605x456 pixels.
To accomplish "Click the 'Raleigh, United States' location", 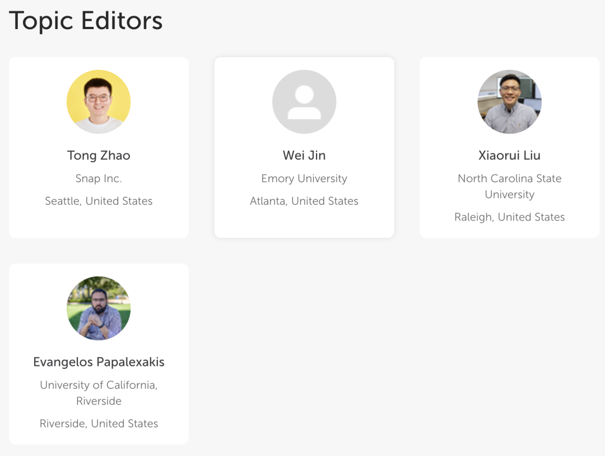I will tap(509, 217).
